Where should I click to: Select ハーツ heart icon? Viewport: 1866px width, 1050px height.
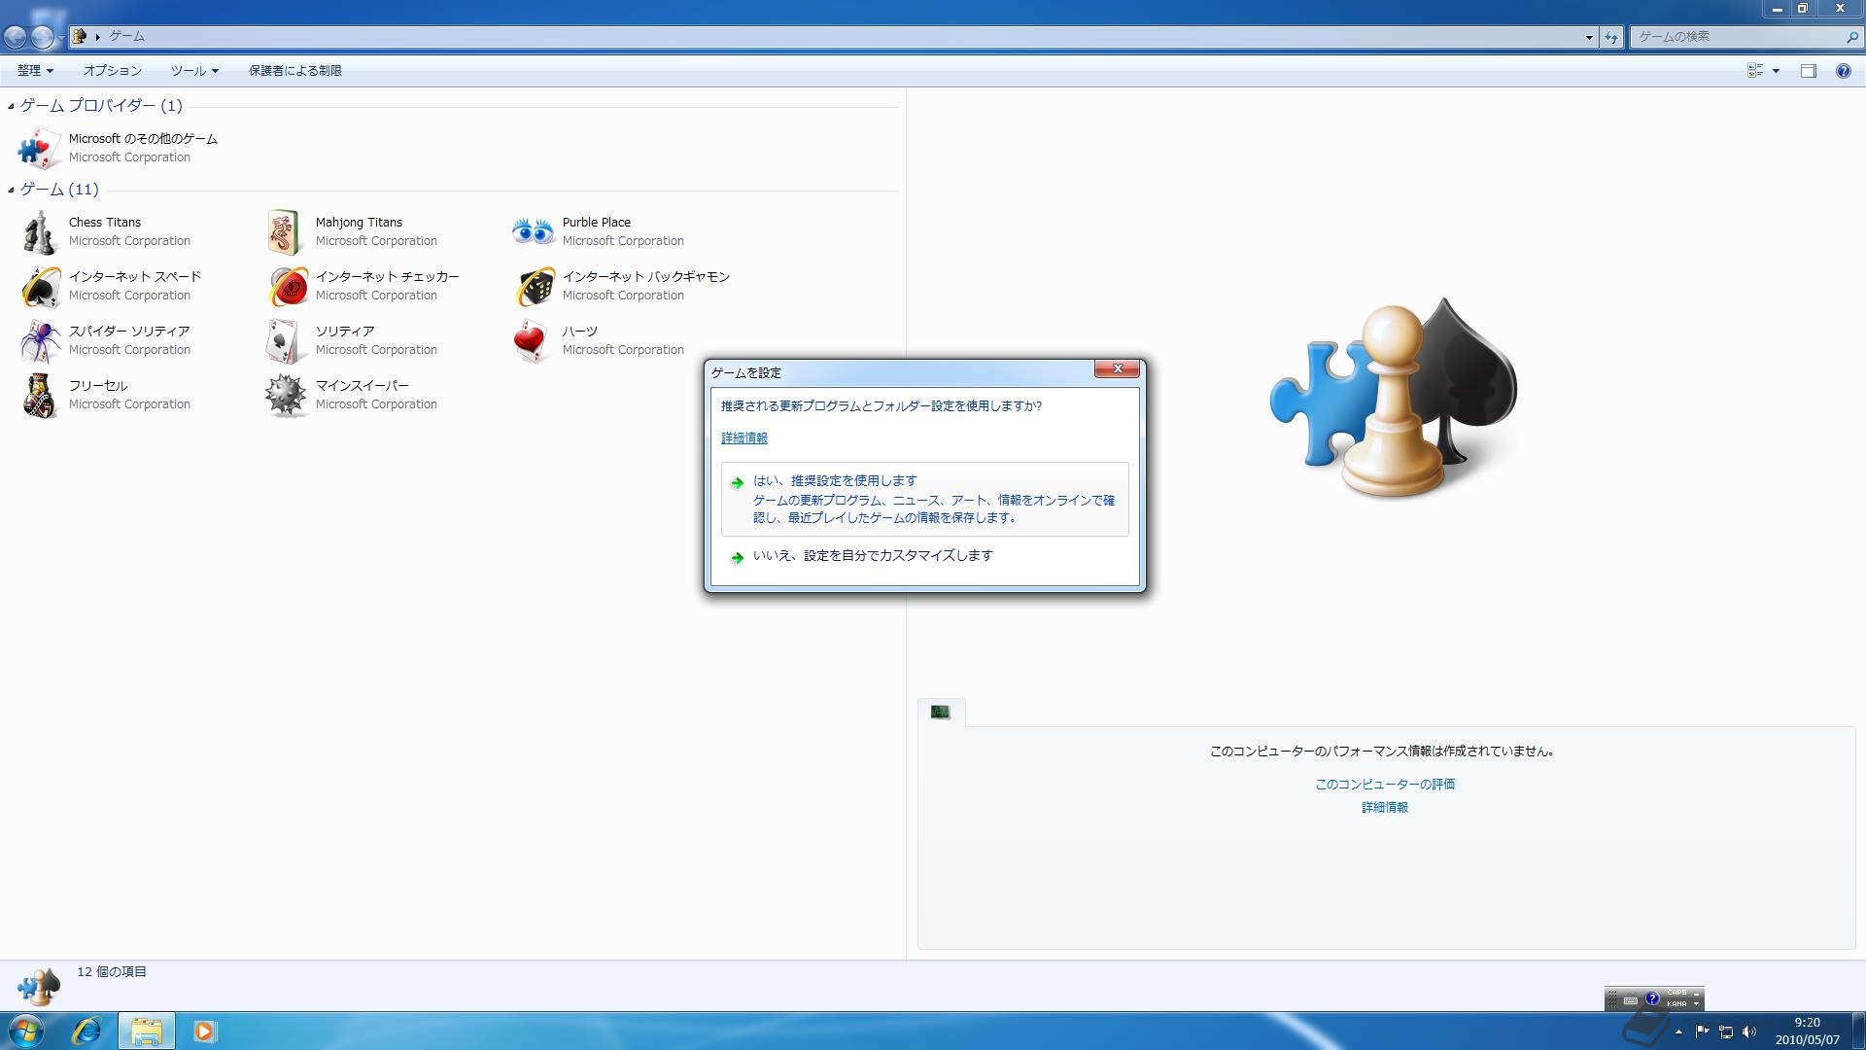pos(532,341)
